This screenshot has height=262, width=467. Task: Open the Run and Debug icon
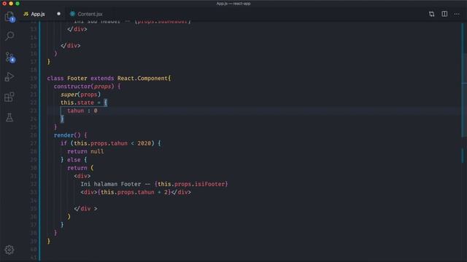pos(9,77)
